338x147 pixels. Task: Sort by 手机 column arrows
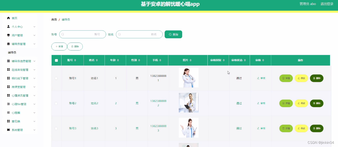[160, 60]
